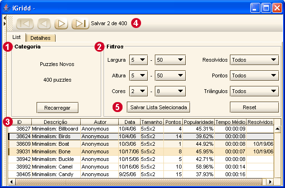Click popularity cell 58.96%
This screenshot has width=285, height=188.
point(199,167)
